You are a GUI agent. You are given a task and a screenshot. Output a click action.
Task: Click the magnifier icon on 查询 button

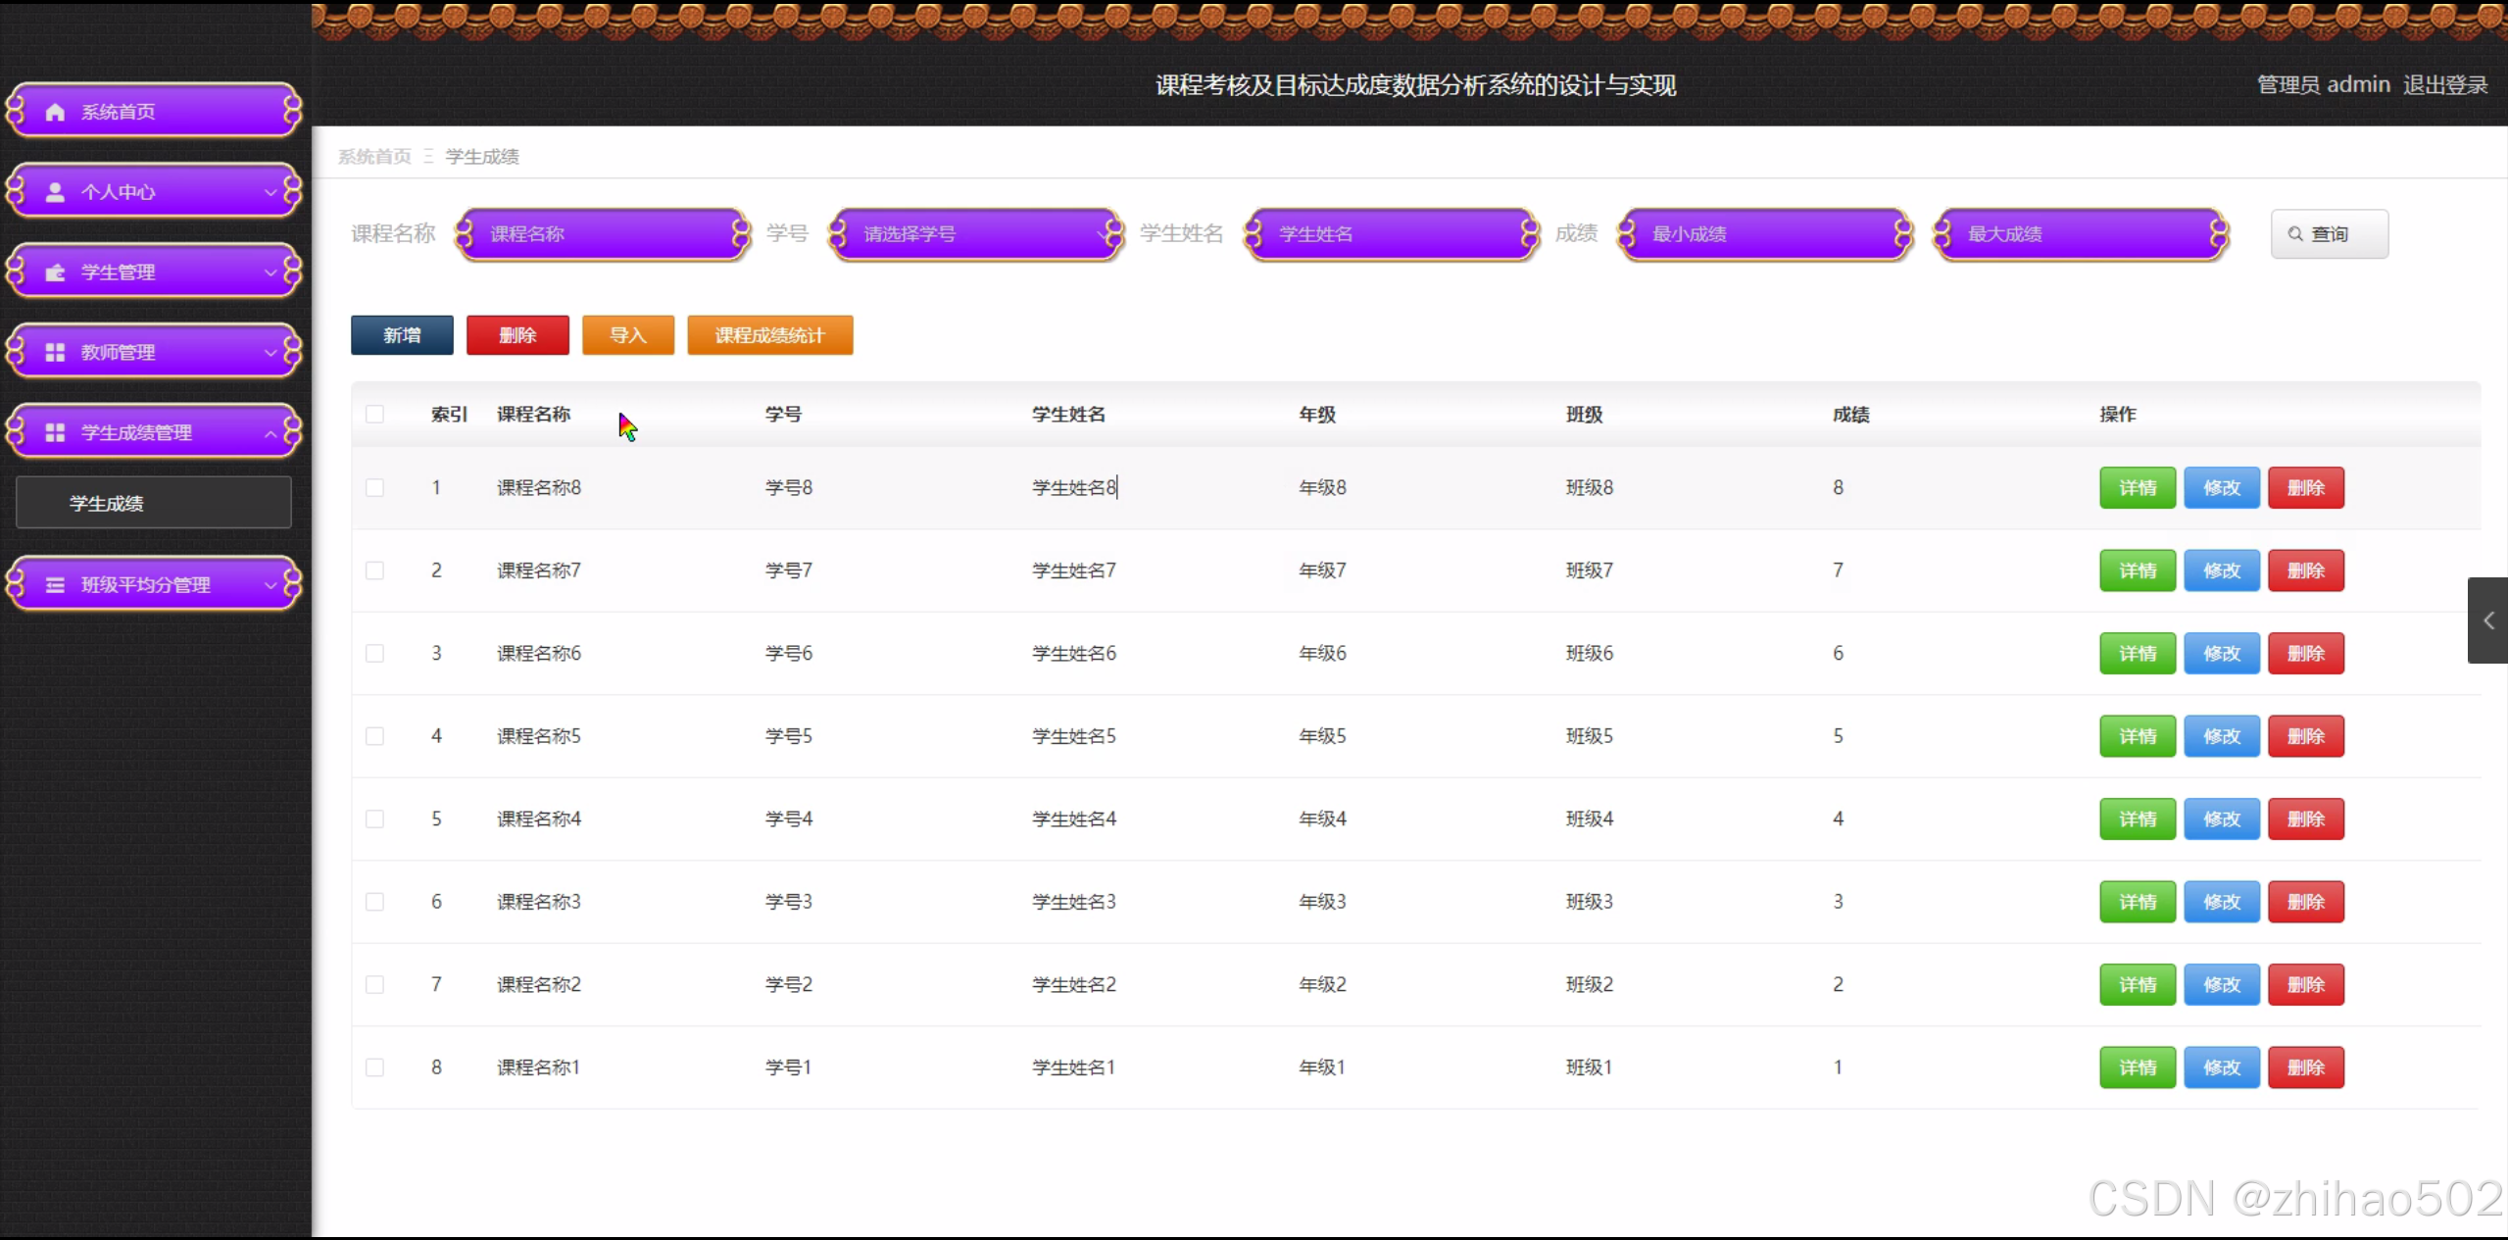2294,234
